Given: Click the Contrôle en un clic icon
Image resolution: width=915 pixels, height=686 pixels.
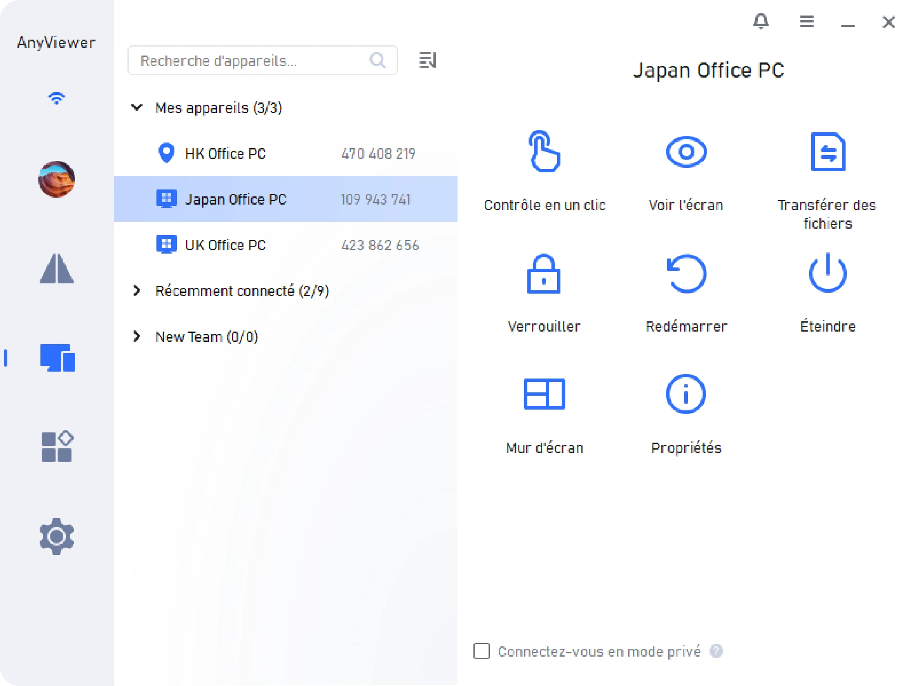Looking at the screenshot, I should pos(544,151).
